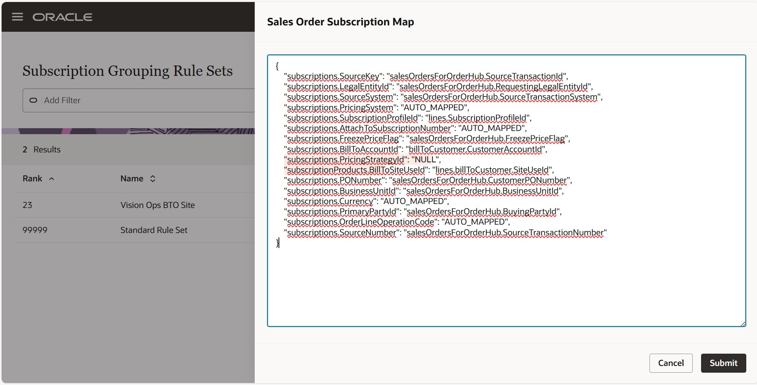Click the Oracle logo

pos(63,17)
